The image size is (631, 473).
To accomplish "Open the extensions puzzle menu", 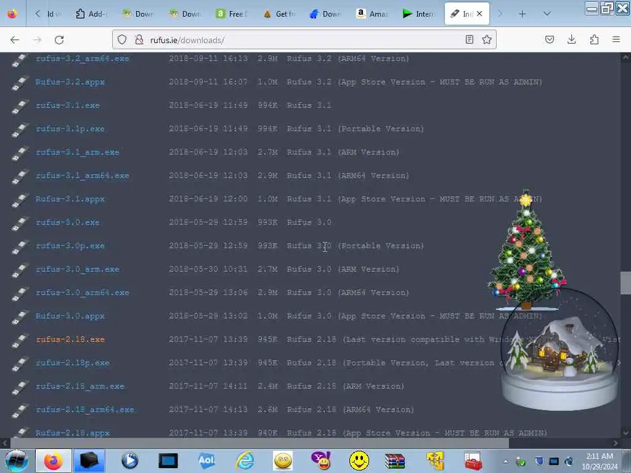I will click(x=594, y=39).
